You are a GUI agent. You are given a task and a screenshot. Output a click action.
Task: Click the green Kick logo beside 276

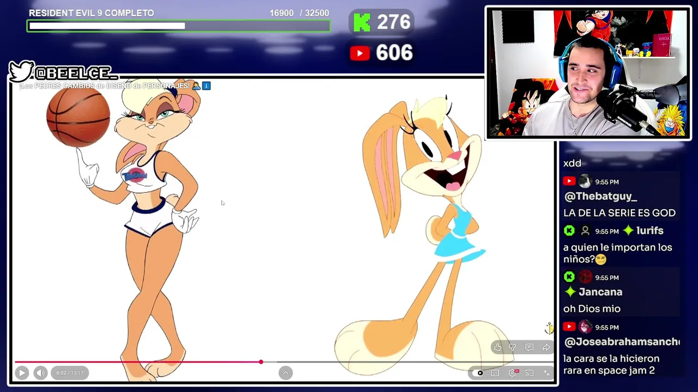pos(362,22)
